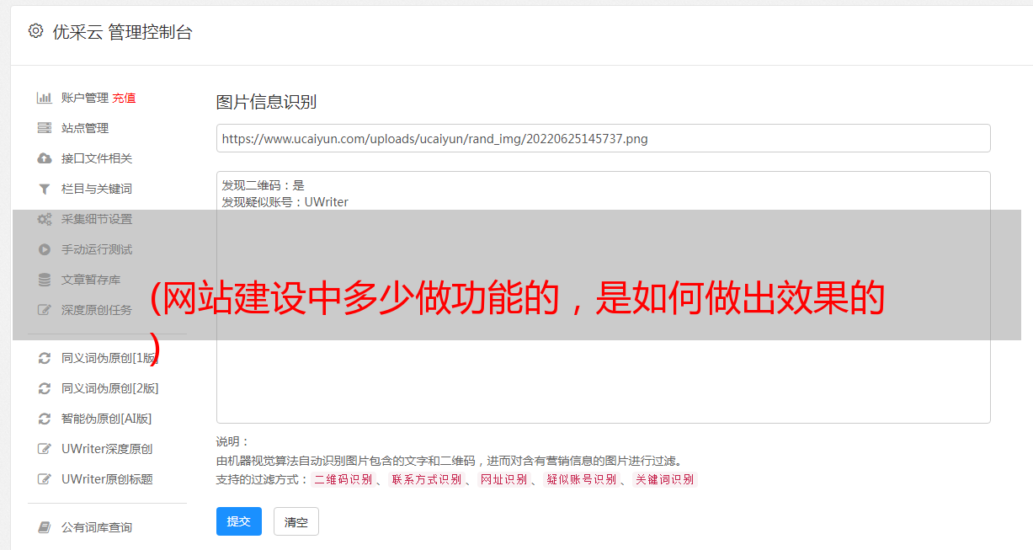Open 公有词库查询 page
This screenshot has height=550, width=1033.
[x=97, y=527]
